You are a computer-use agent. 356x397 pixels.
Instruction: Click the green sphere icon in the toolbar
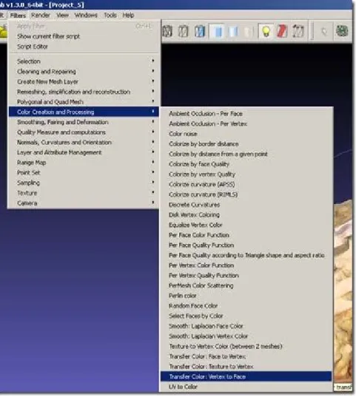point(342,31)
